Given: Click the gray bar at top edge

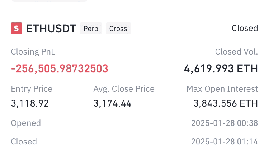Looking at the screenshot, I should 49,1.
